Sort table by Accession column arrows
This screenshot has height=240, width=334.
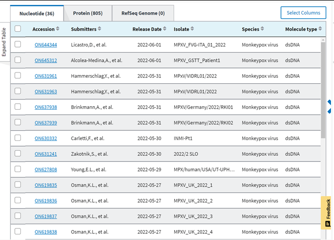pyautogui.click(x=58, y=29)
